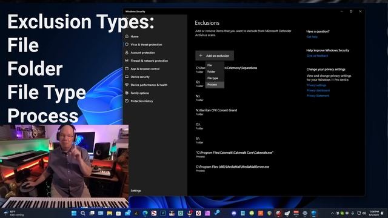Open Protection history clock icon
The height and width of the screenshot is (218, 388).
(x=127, y=101)
